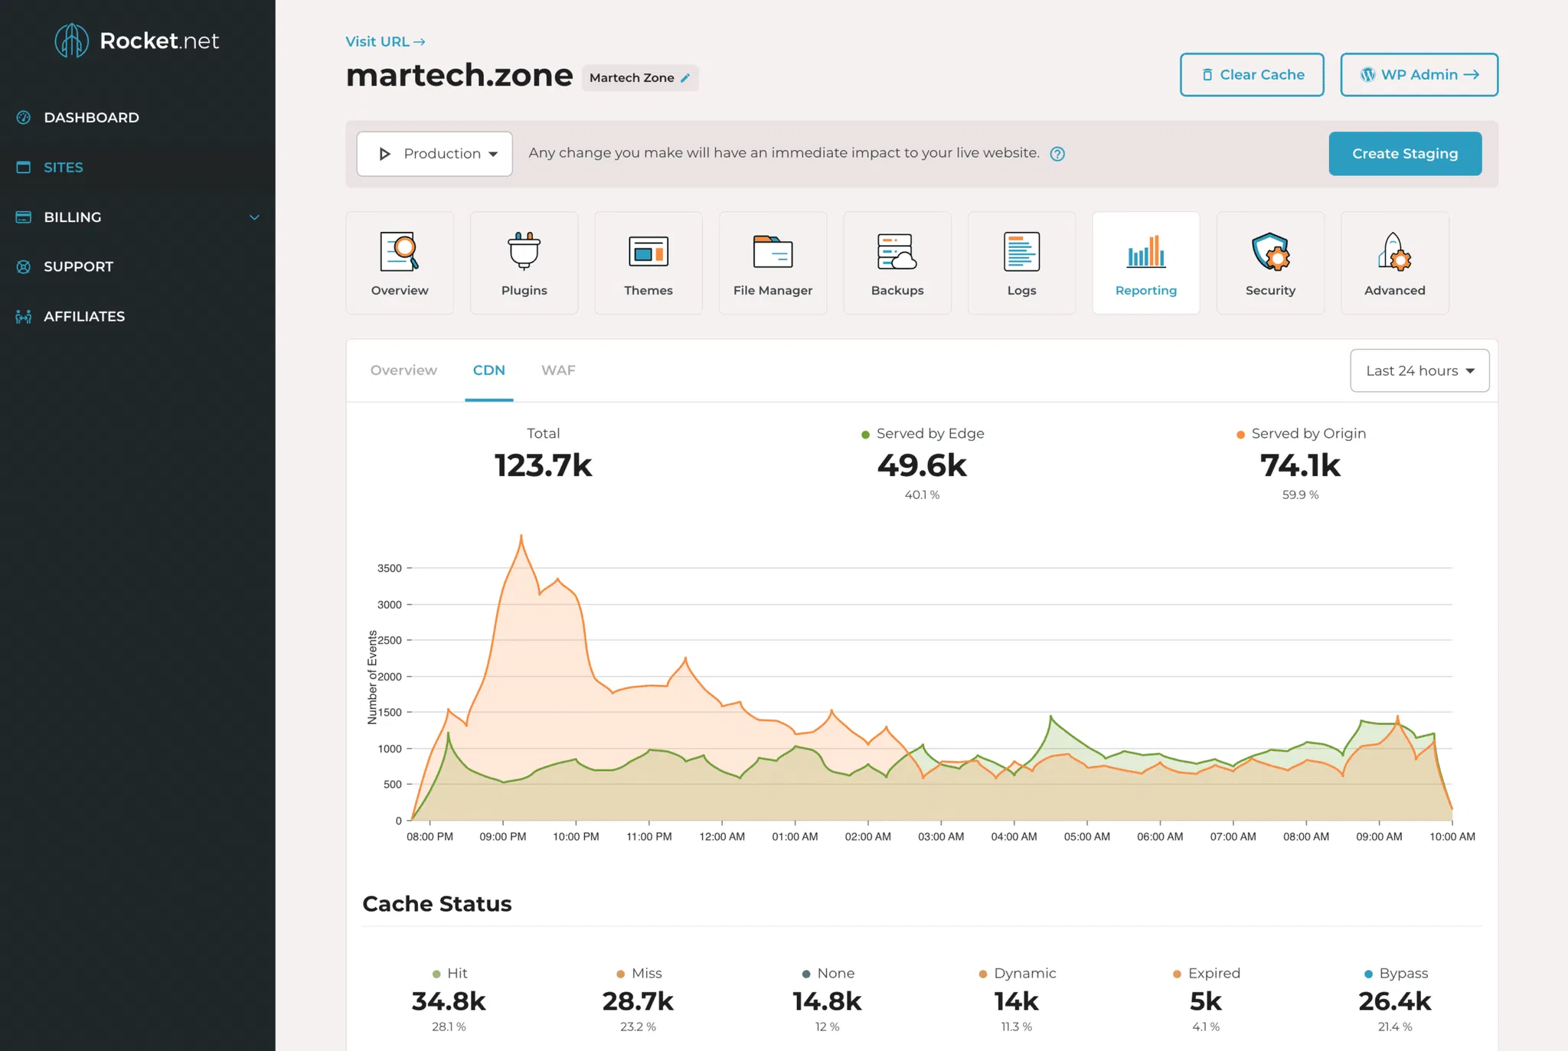This screenshot has height=1051, width=1568.
Task: Switch to the Overview report tab
Action: point(403,370)
